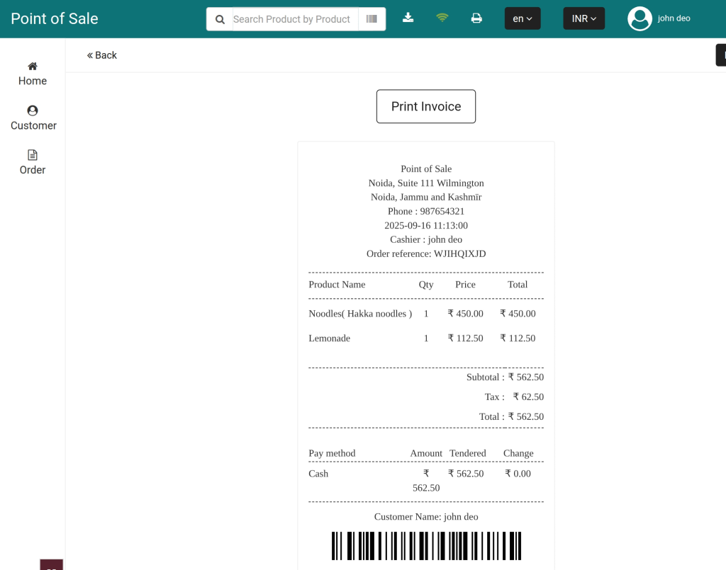Open Customer section in sidebar

pos(33,118)
